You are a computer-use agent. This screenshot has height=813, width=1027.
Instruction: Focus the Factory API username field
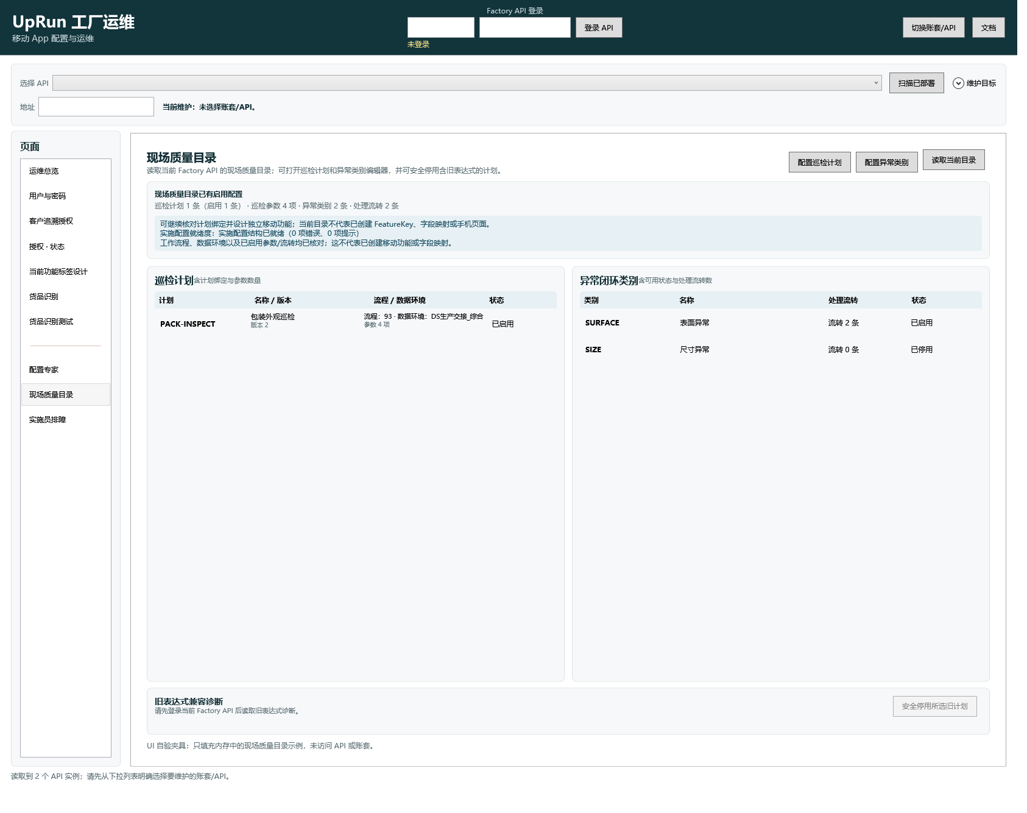pos(441,27)
